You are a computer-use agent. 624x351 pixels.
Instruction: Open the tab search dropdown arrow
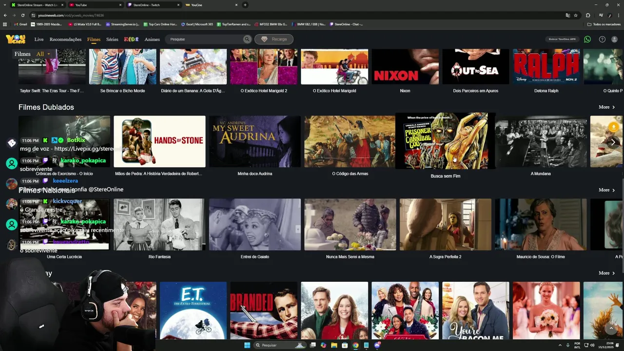(x=4, y=5)
